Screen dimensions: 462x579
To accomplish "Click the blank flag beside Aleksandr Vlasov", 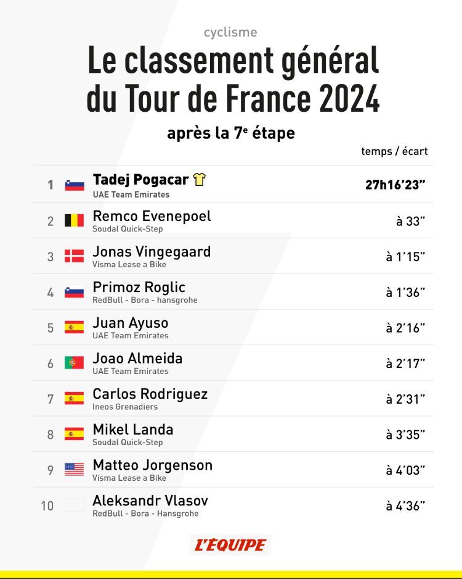I will click(75, 506).
